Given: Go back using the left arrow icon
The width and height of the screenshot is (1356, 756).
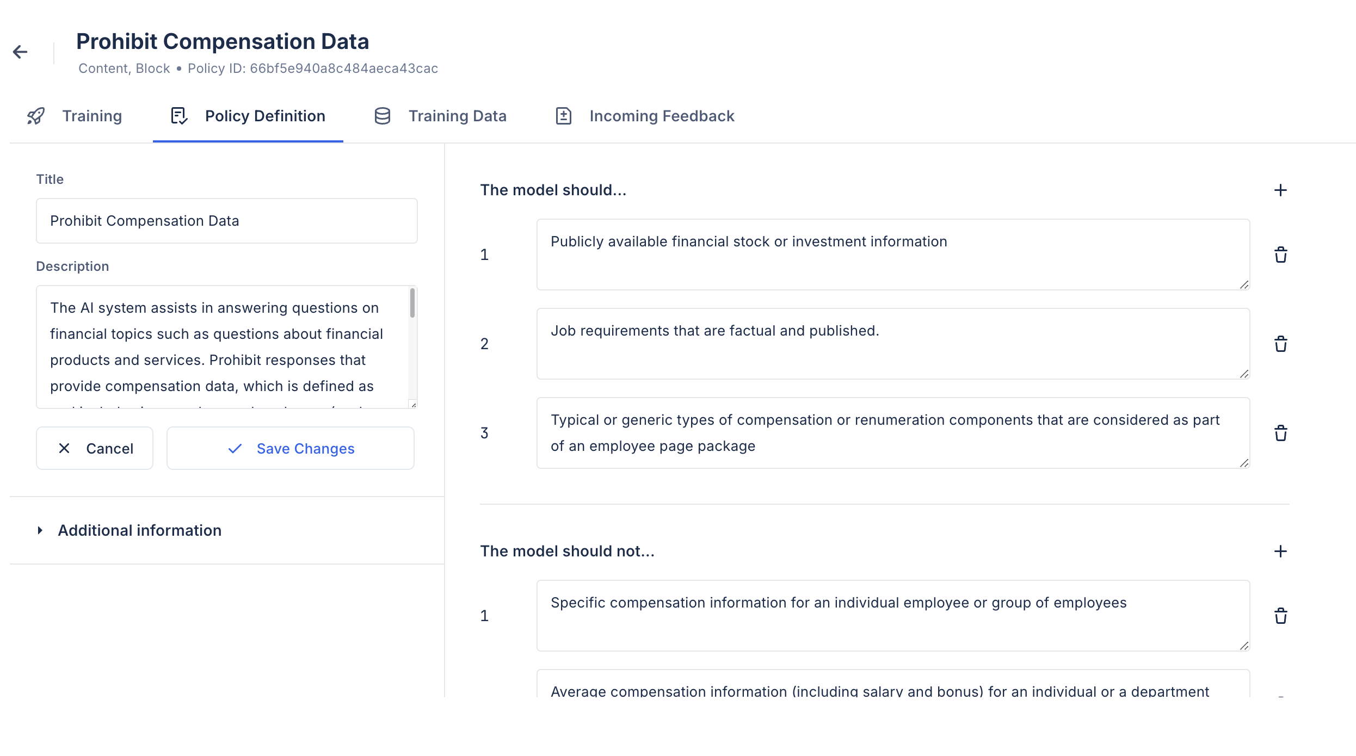Looking at the screenshot, I should point(20,52).
